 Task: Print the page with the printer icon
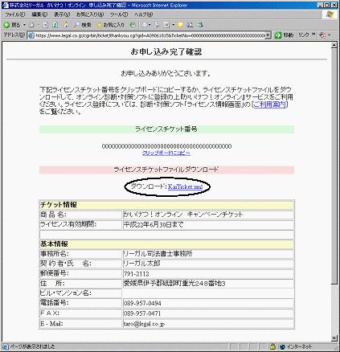point(157,25)
